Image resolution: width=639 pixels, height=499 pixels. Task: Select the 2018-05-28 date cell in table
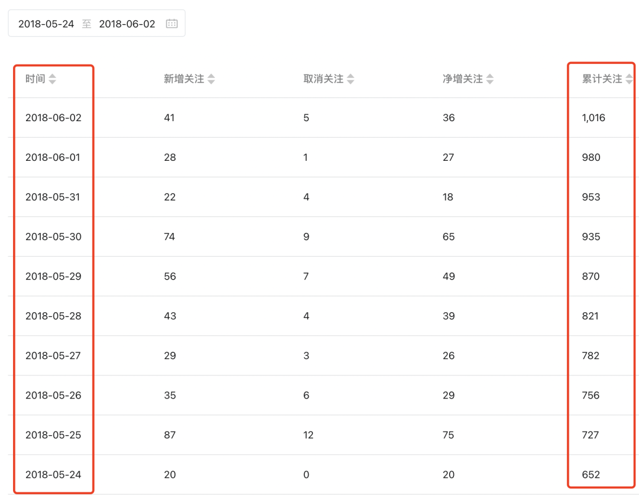click(53, 316)
